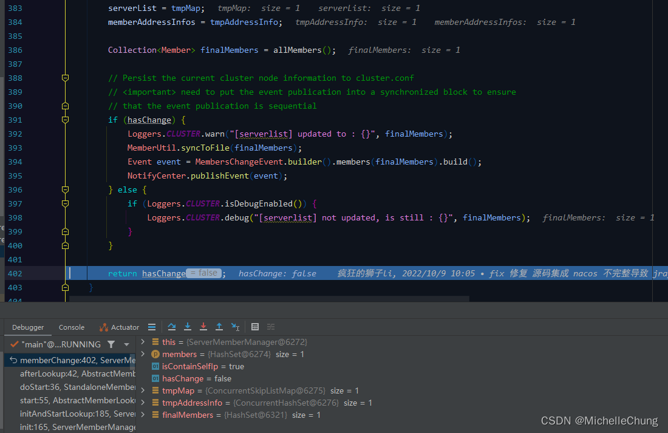Collapse the comment block fold at line 388
668x433 pixels.
65,78
